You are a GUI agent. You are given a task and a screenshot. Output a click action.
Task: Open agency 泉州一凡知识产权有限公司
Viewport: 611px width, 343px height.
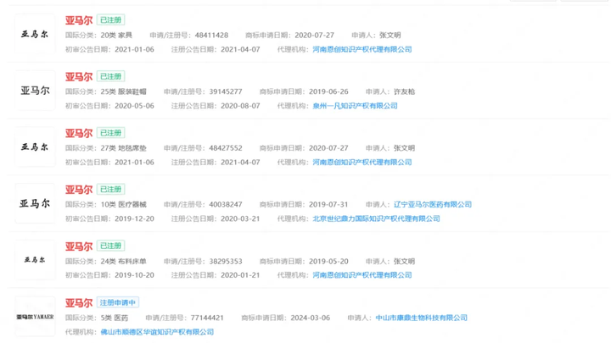coord(355,106)
